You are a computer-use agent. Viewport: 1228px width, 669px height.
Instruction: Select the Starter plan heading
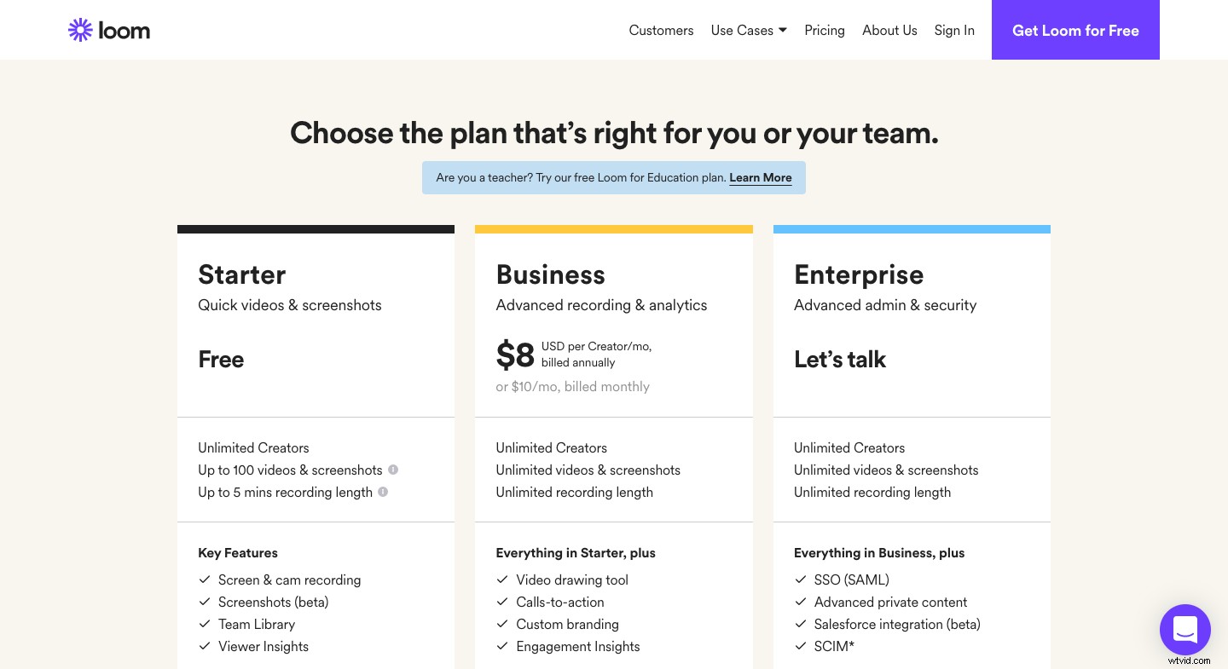click(242, 274)
